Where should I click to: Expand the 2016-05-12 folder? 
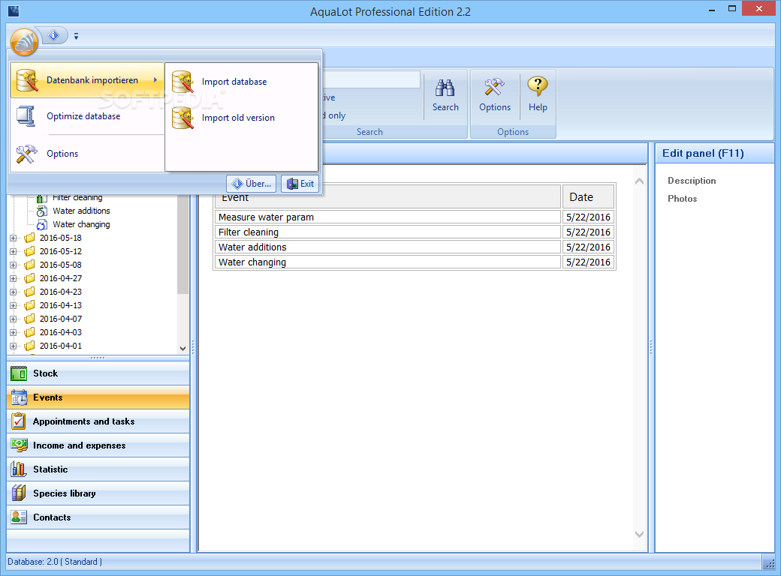coord(14,252)
